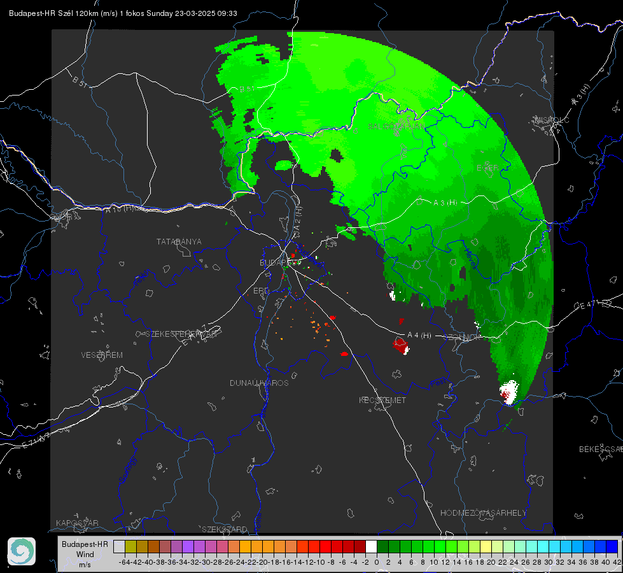Pick the leftmost grey legend swatch
Image resolution: width=623 pixels, height=573 pixels.
(119, 546)
